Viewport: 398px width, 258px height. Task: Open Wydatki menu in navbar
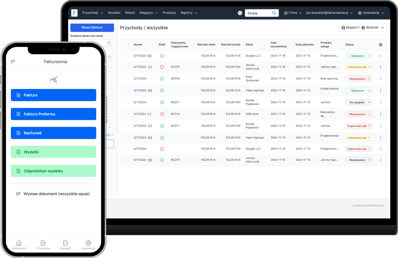click(114, 13)
